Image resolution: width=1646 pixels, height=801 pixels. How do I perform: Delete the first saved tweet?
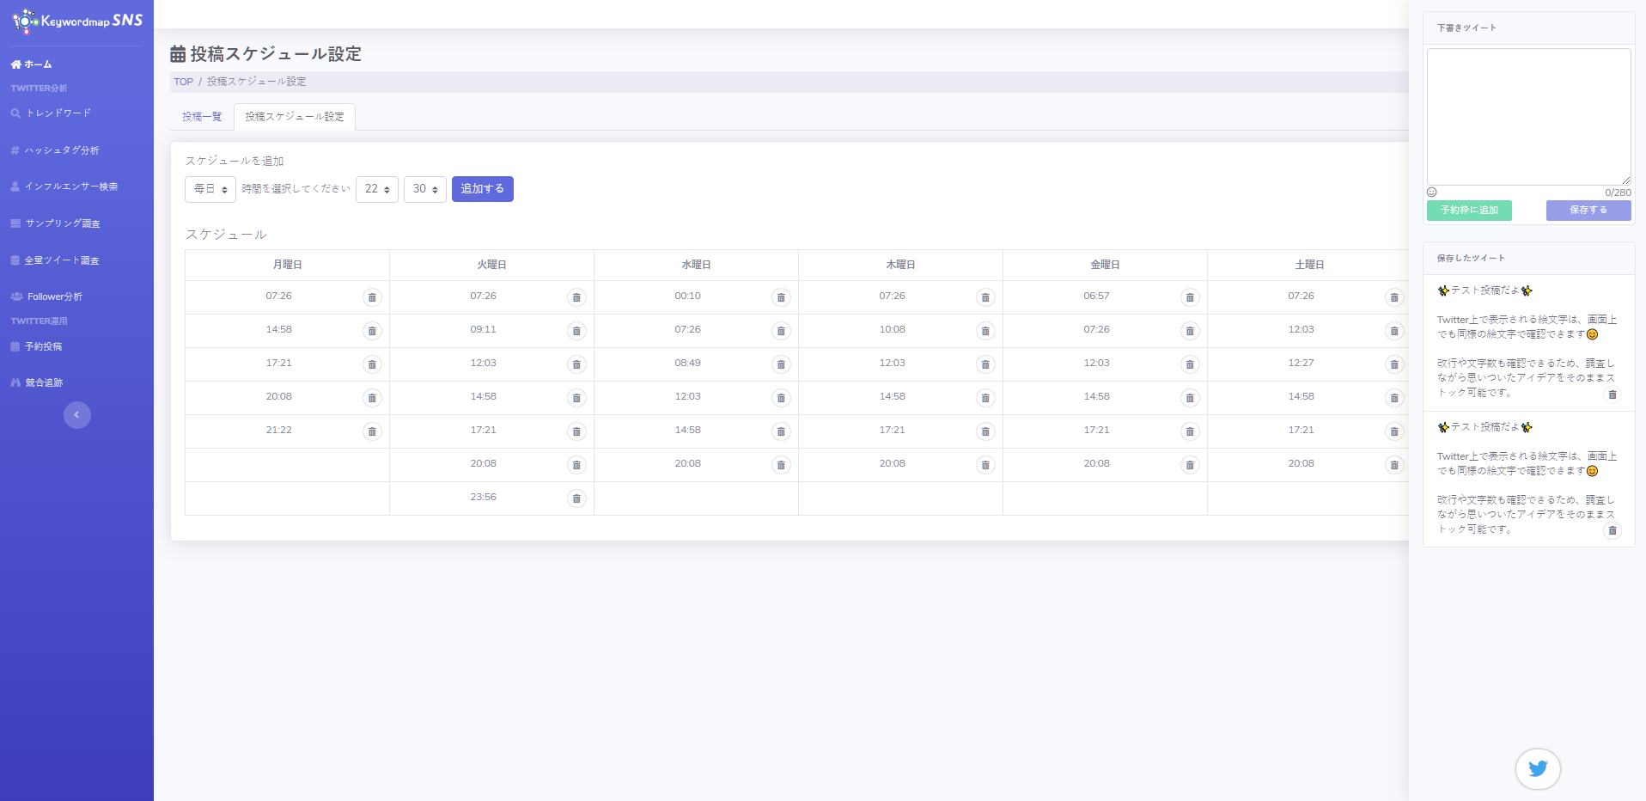tap(1612, 394)
